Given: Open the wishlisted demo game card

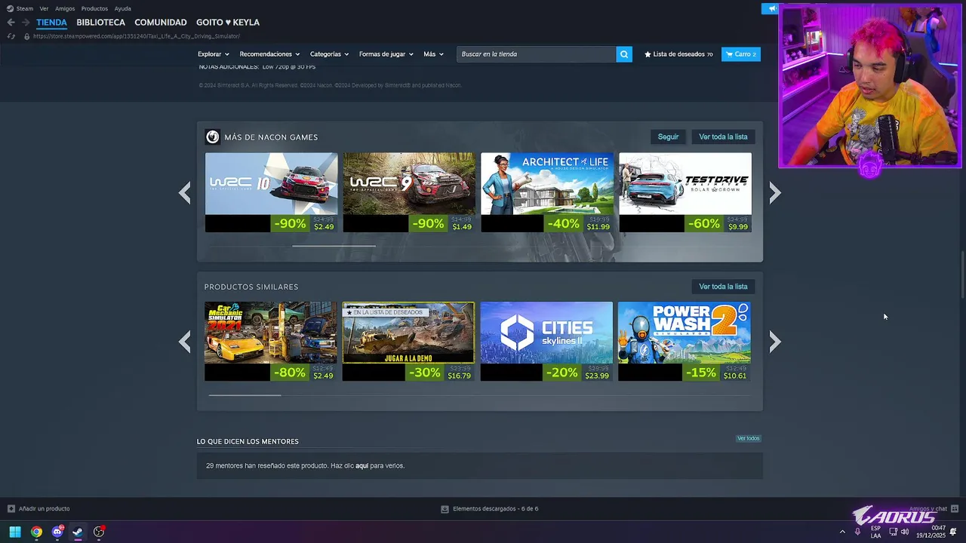Looking at the screenshot, I should [408, 342].
